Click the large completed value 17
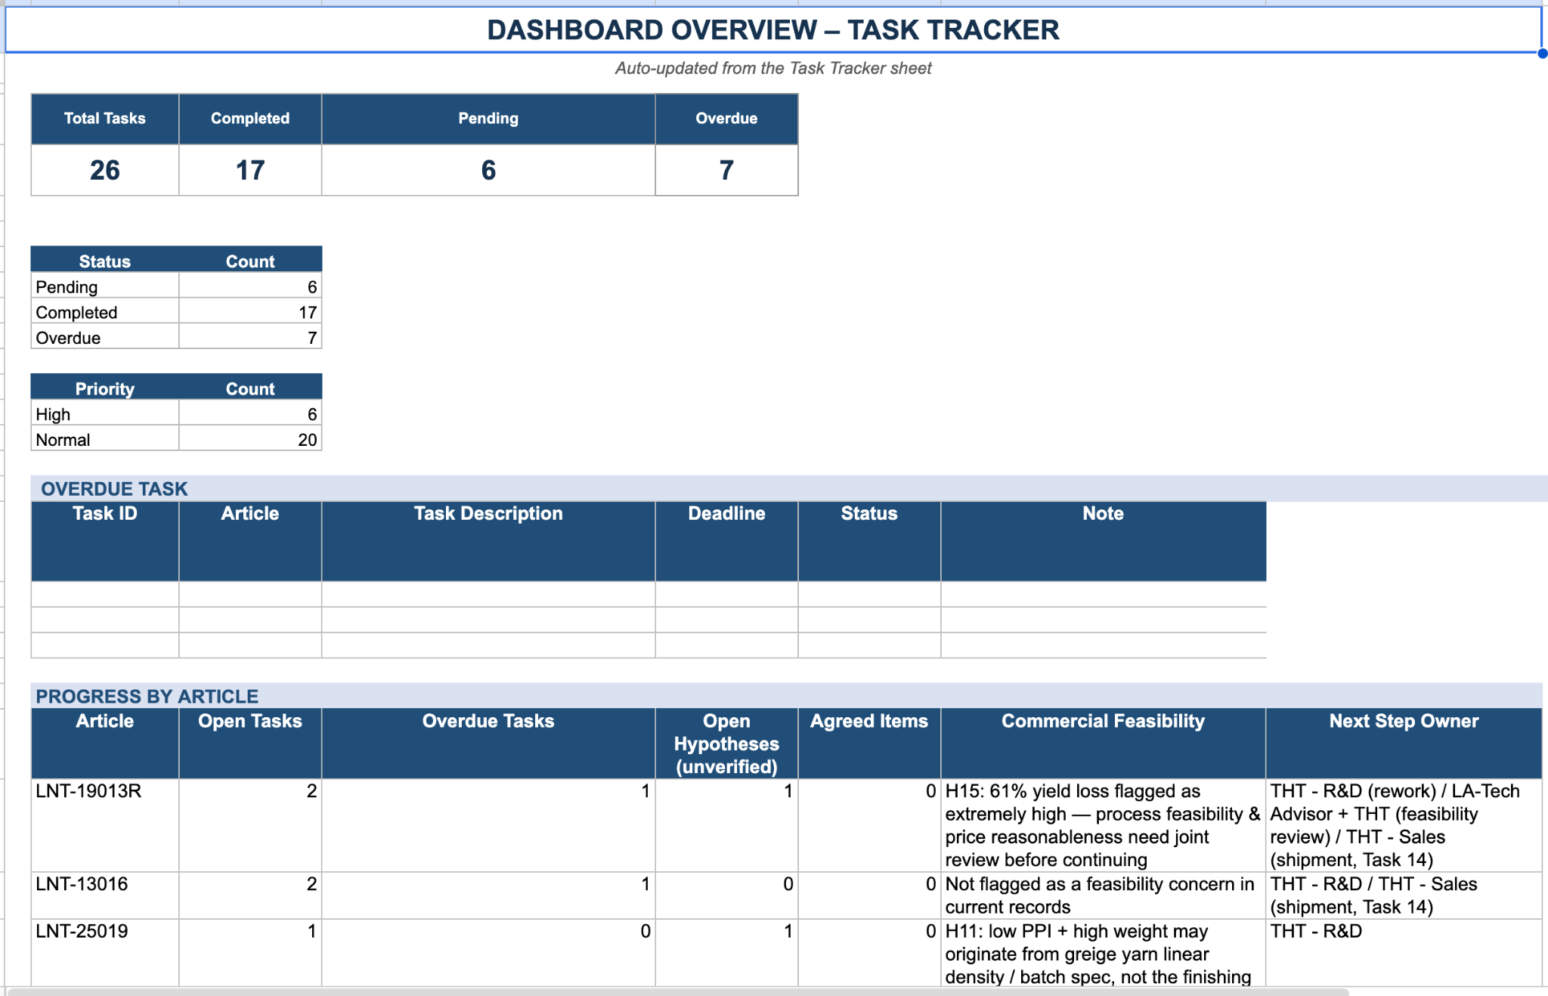 pyautogui.click(x=250, y=170)
